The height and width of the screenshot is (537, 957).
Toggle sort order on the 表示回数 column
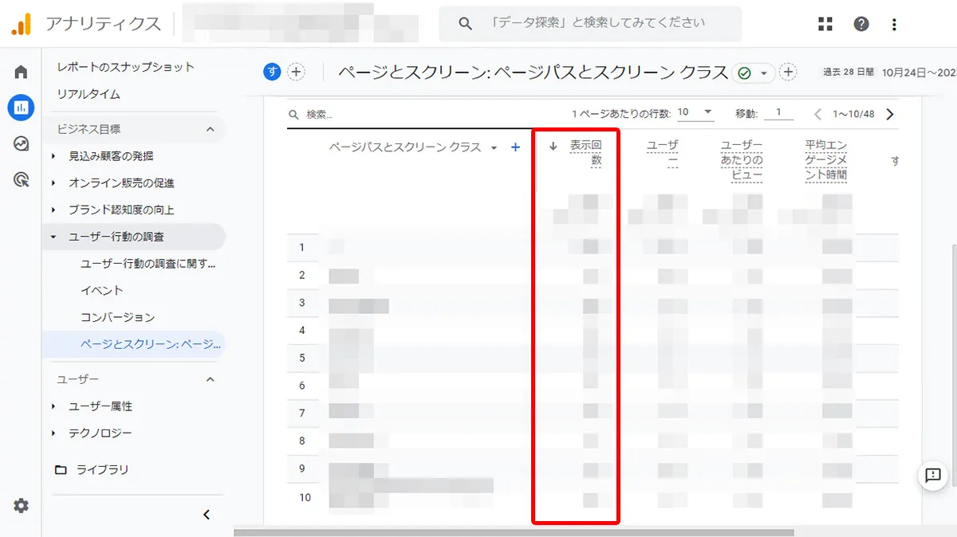(552, 147)
